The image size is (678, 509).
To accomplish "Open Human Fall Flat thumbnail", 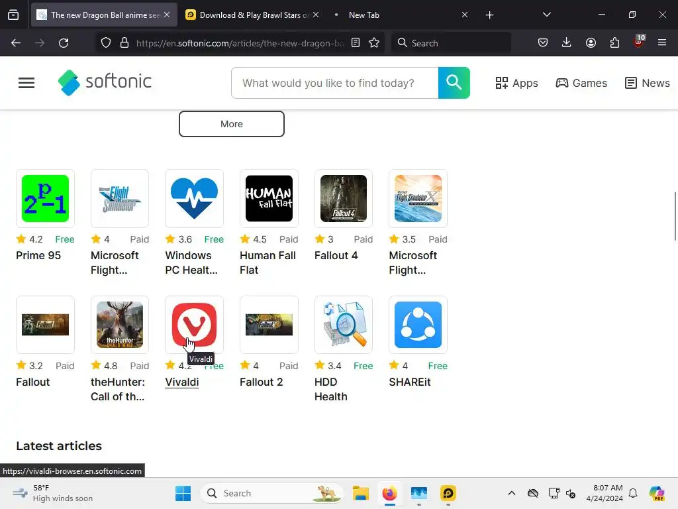I will point(269,198).
